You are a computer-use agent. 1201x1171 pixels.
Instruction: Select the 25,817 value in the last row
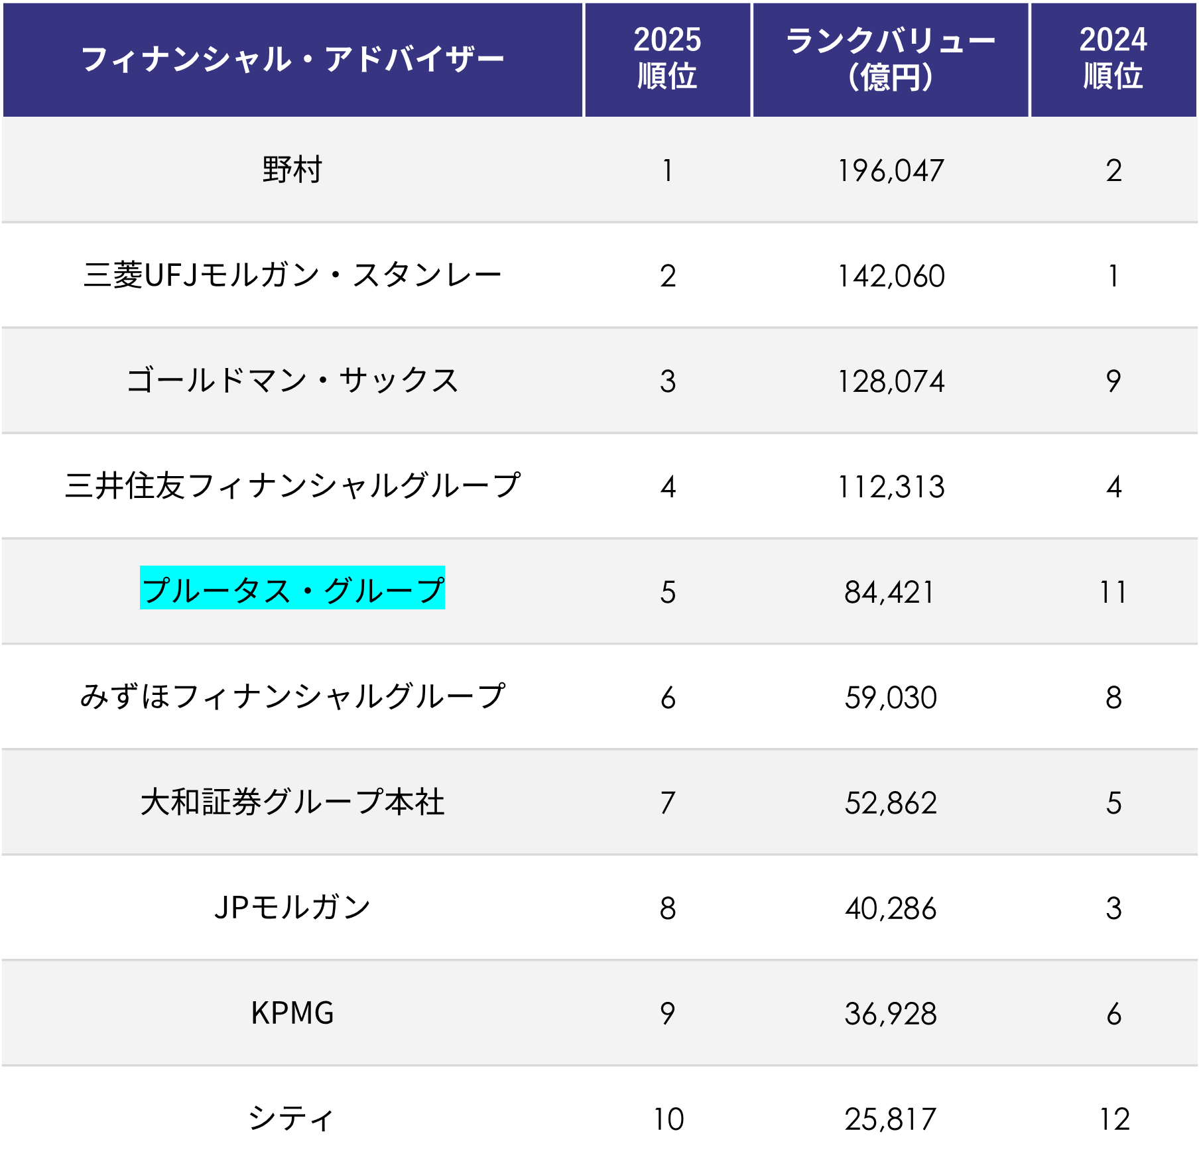coord(890,1119)
